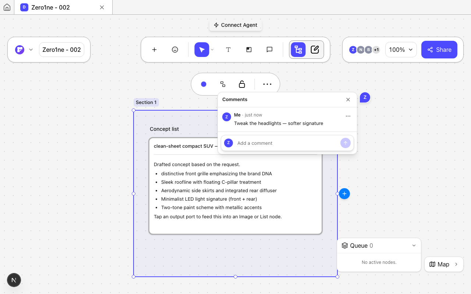The height and width of the screenshot is (294, 471).
Task: Select the section frame tool
Action: (249, 50)
